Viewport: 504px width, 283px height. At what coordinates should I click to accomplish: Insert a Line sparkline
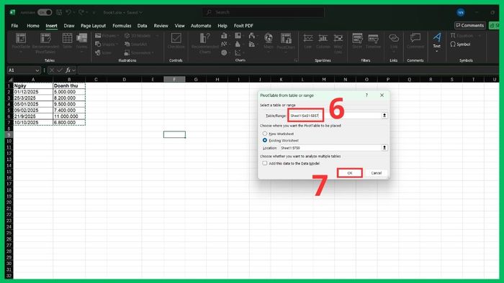click(x=308, y=40)
